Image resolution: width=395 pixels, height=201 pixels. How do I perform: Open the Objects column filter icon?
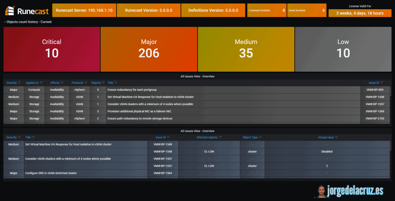point(103,82)
